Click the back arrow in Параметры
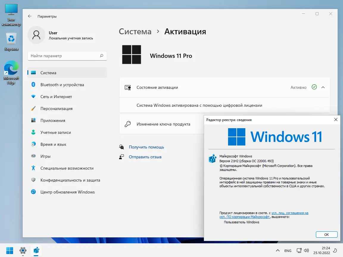 point(30,16)
